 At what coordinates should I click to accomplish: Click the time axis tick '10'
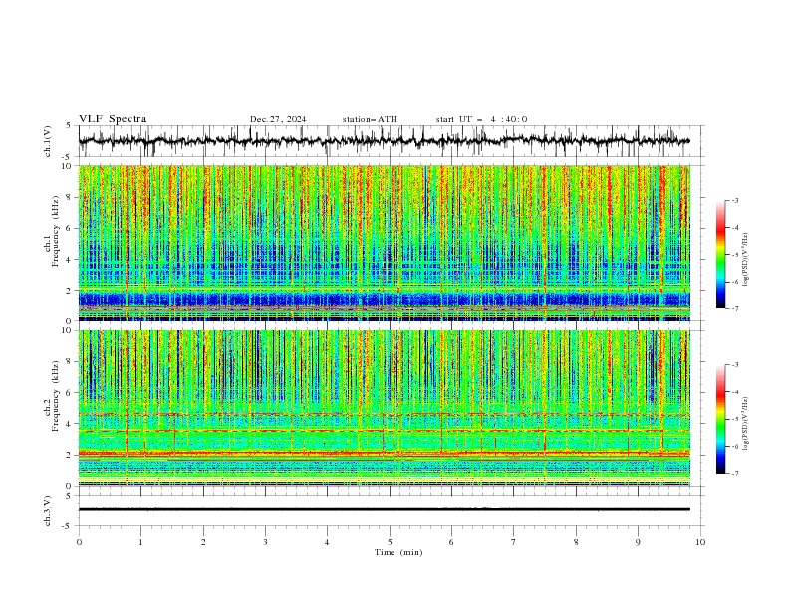point(700,542)
